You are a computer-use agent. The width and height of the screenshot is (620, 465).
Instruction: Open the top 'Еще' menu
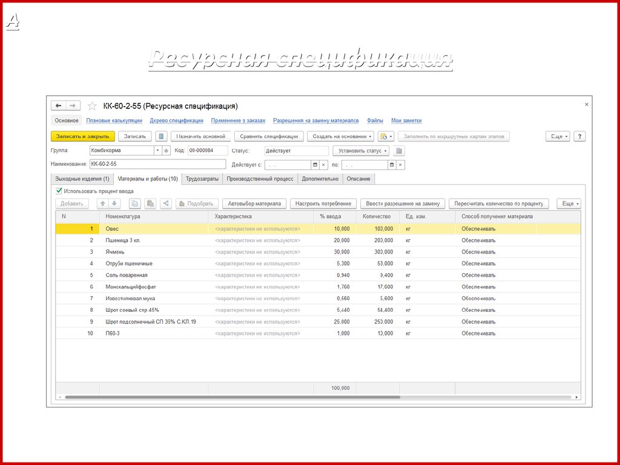pos(557,137)
